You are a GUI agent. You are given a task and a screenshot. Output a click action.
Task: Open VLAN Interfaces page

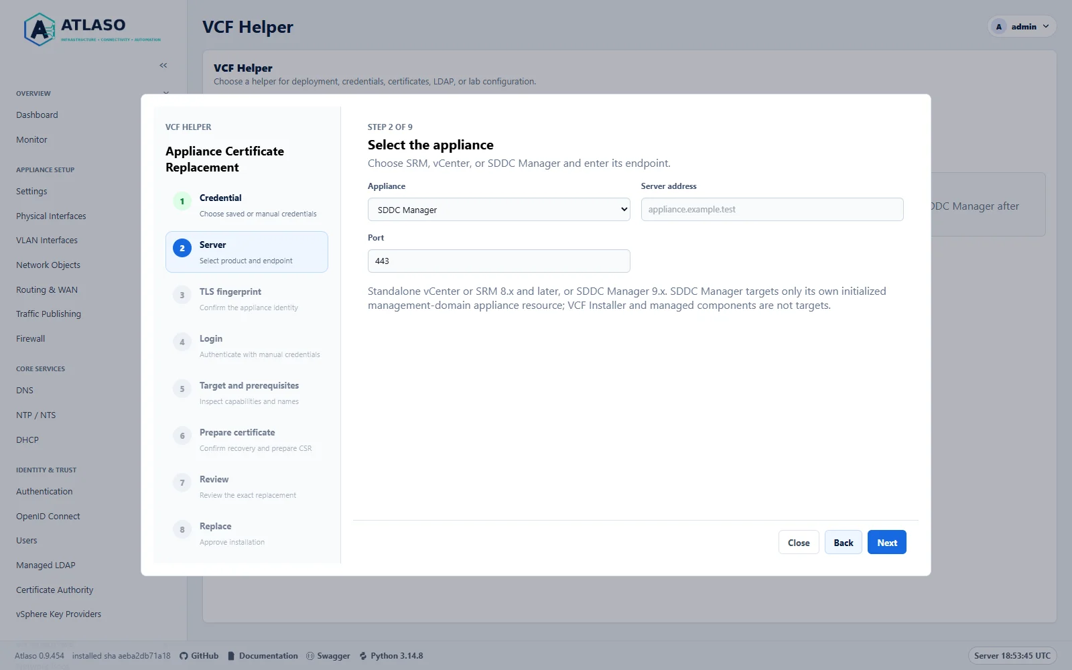pos(47,241)
